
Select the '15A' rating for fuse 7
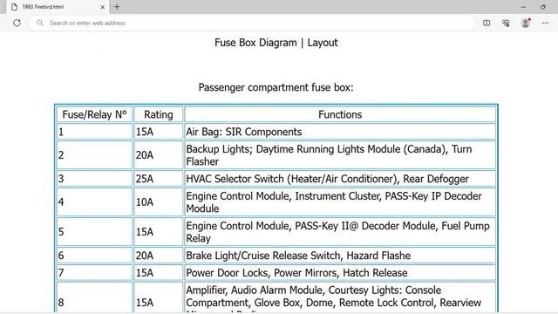click(x=159, y=273)
